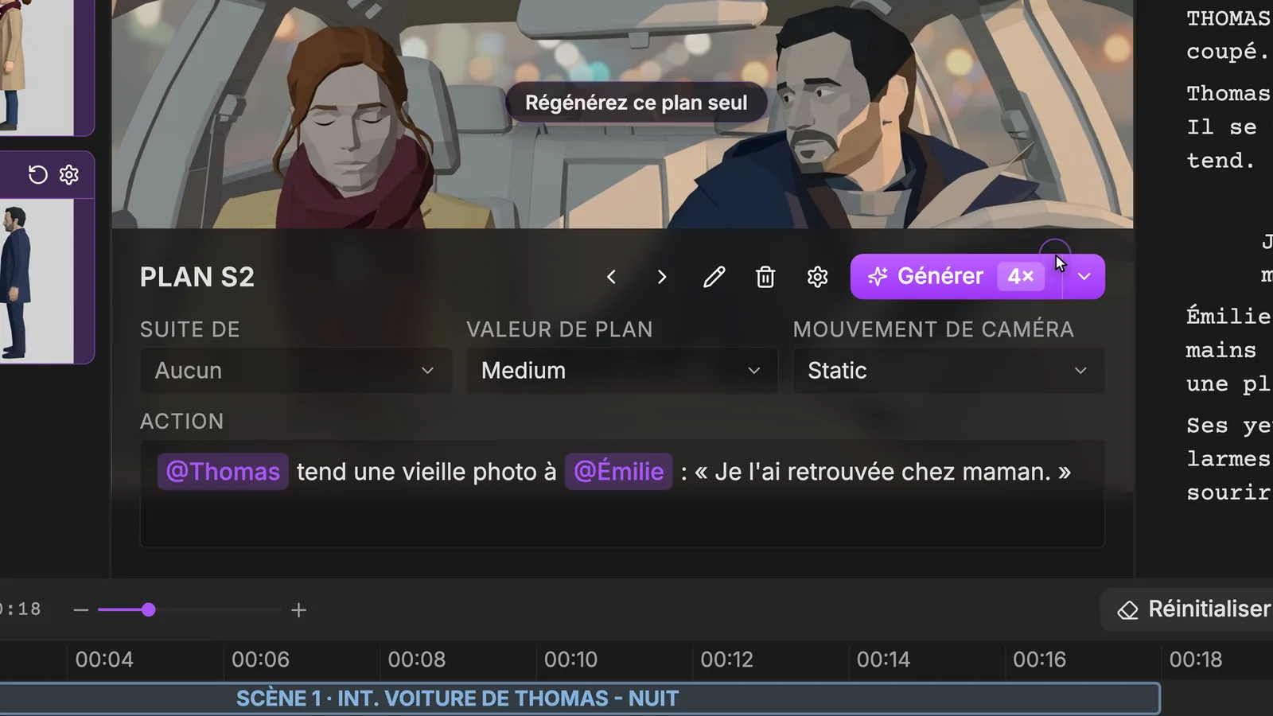Go to the previous plan with left chevron
The height and width of the screenshot is (716, 1273).
[611, 277]
